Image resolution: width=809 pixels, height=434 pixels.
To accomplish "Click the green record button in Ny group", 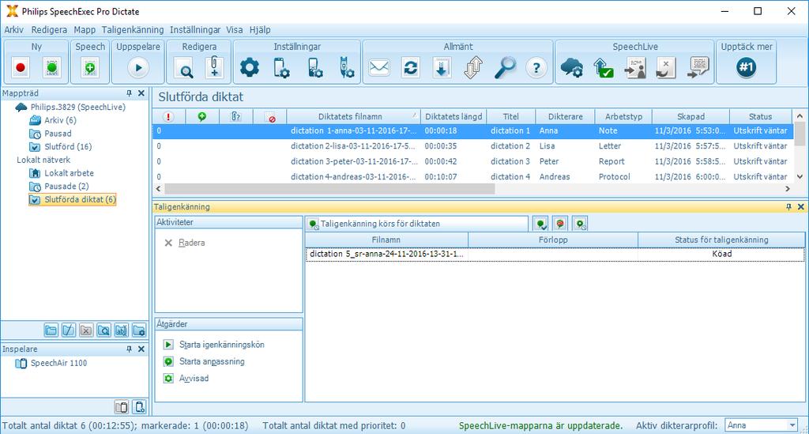I will 51,68.
